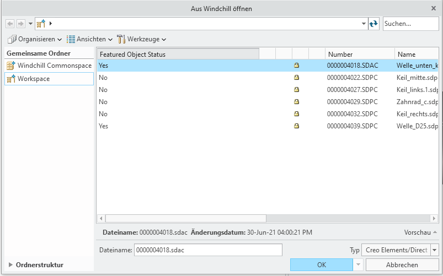Click the back navigation arrow
The image size is (443, 276).
pyautogui.click(x=9, y=24)
